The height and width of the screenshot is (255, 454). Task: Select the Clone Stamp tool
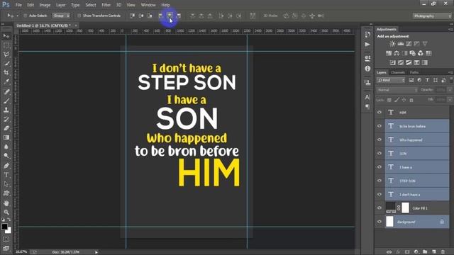[6, 110]
